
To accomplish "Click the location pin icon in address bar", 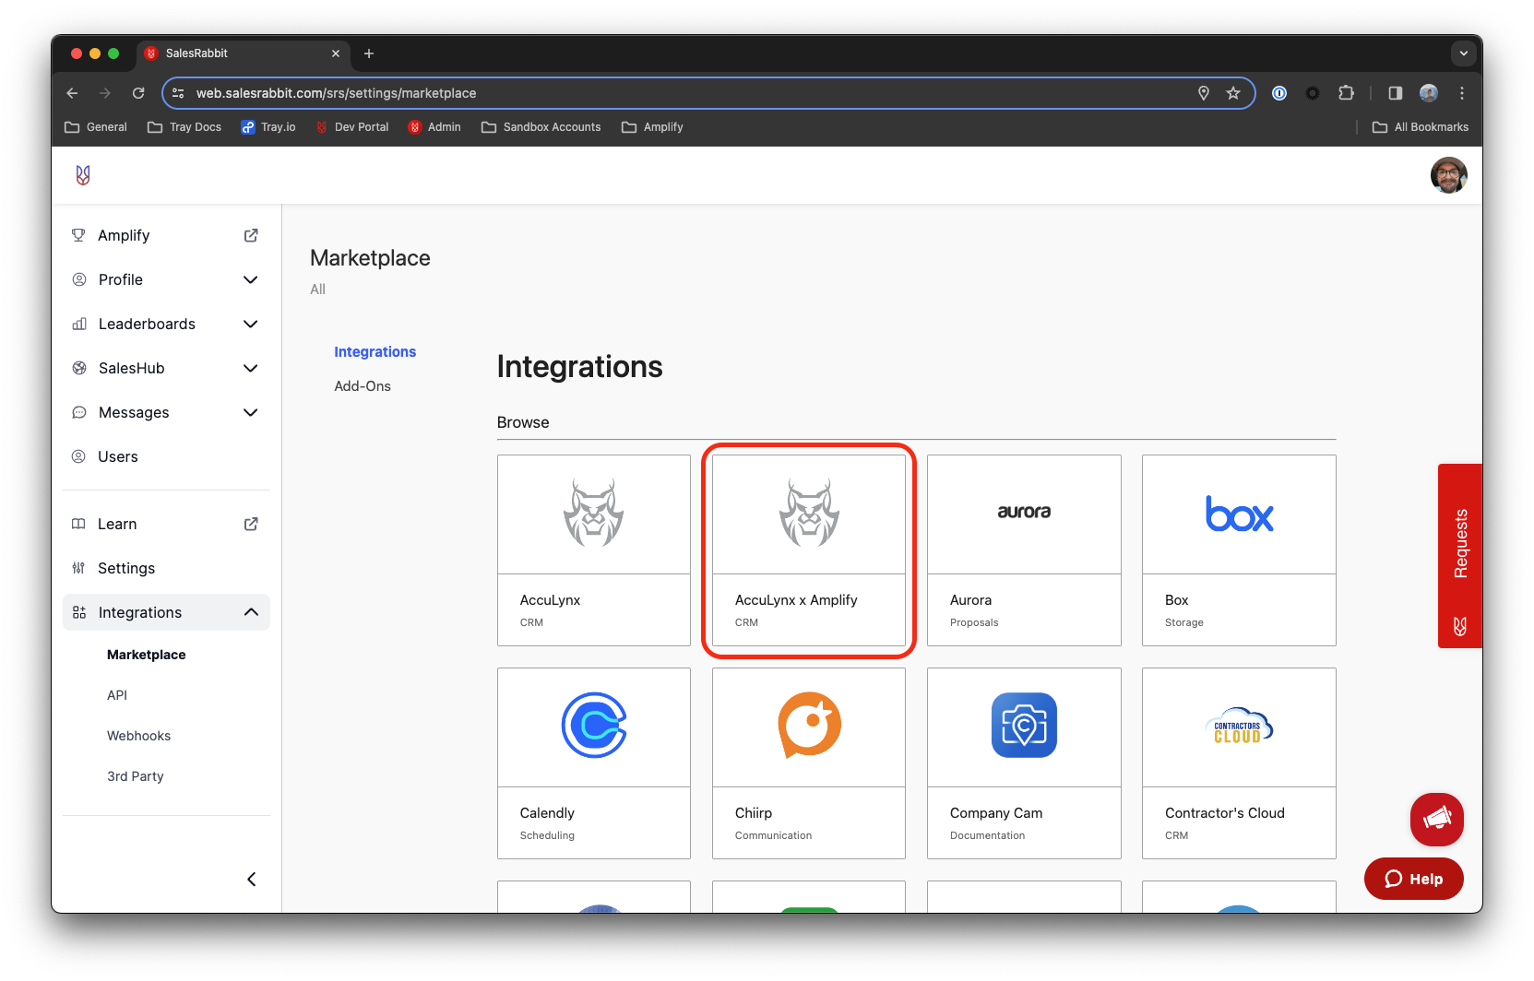I will click(1204, 93).
